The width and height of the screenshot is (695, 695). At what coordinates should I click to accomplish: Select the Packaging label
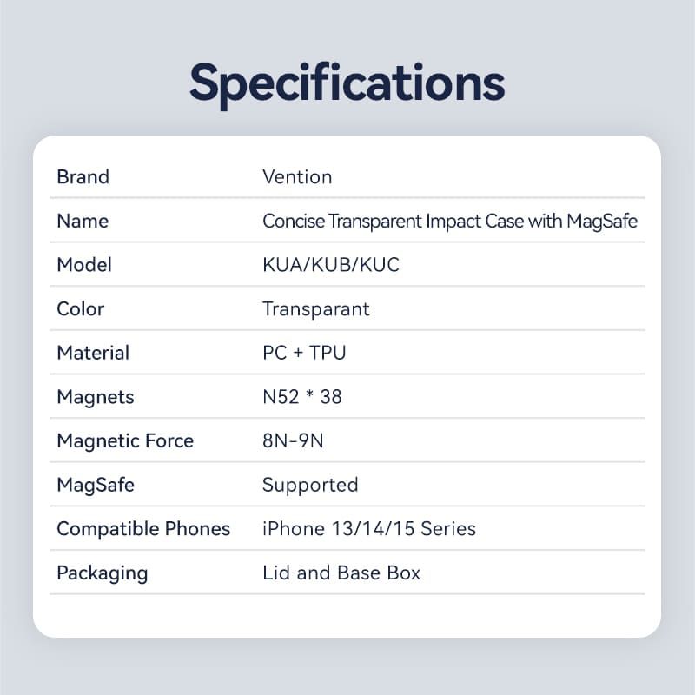pos(102,573)
